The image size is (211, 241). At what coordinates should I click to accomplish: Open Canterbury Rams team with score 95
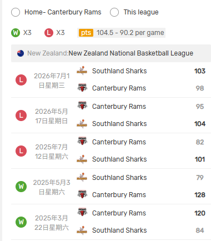(x=119, y=107)
